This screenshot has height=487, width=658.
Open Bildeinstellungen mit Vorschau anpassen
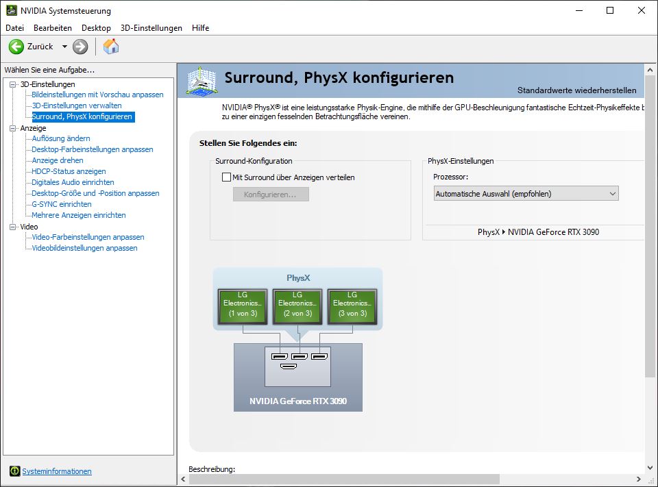(x=97, y=95)
